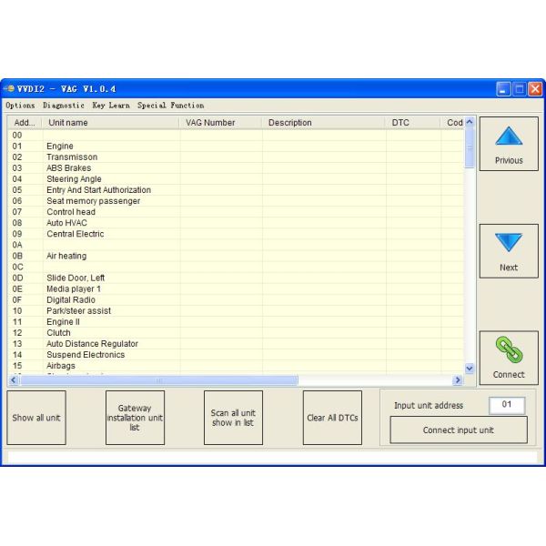This screenshot has height=546, width=546.
Task: Click the Cod column header
Action: click(452, 123)
